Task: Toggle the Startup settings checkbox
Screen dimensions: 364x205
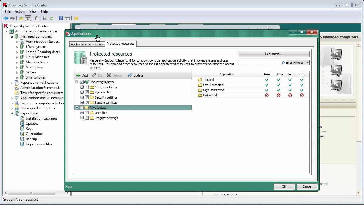Action: (x=87, y=87)
